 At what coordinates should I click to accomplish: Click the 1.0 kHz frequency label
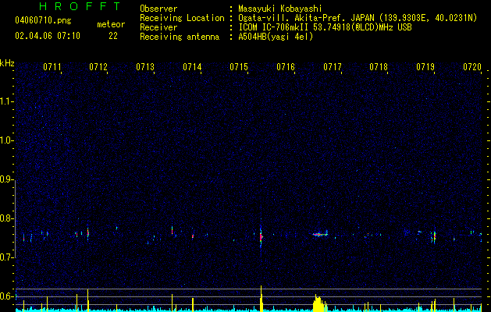[x=7, y=140]
